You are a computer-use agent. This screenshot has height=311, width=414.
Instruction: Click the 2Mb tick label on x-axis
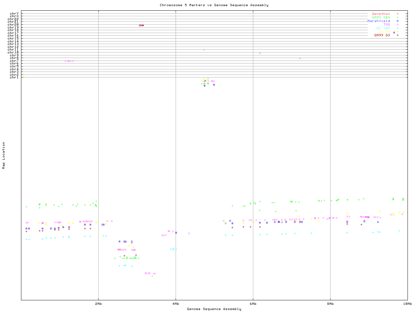coord(98,304)
